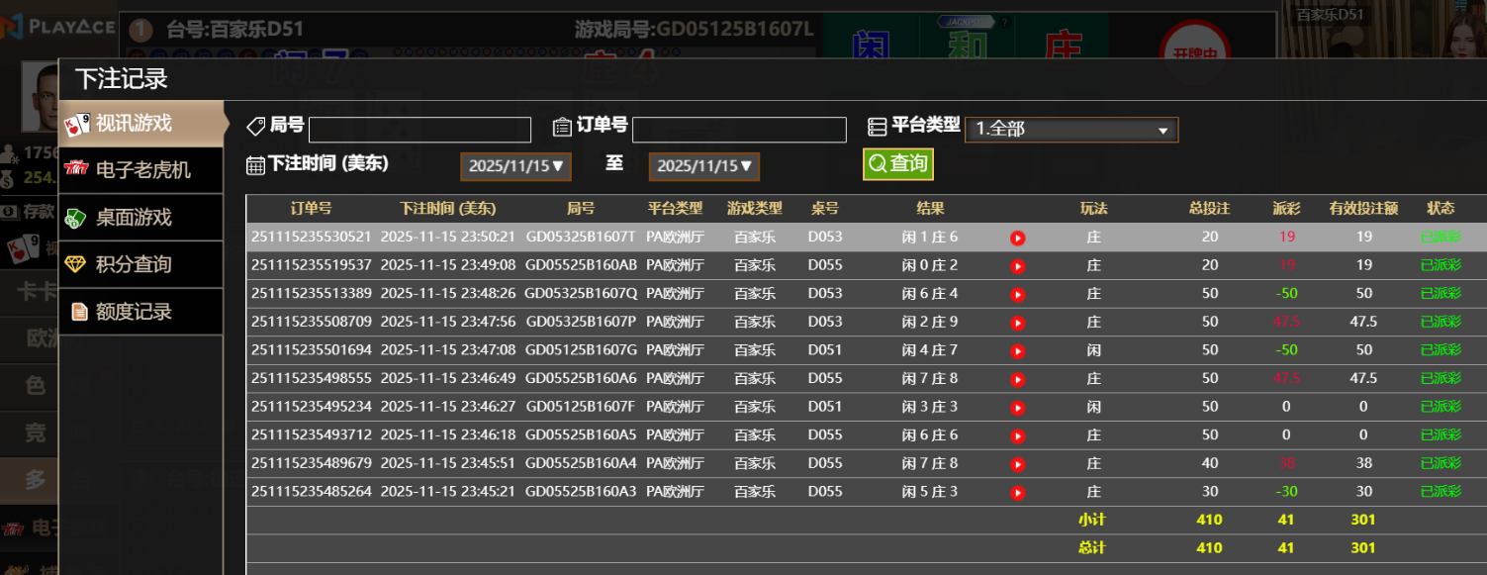Click the 电子老虎机 777 icon
Screen dimensions: 1487x575
(x=76, y=169)
